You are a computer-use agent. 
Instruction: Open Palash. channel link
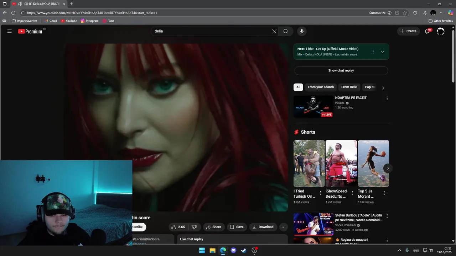pyautogui.click(x=340, y=103)
